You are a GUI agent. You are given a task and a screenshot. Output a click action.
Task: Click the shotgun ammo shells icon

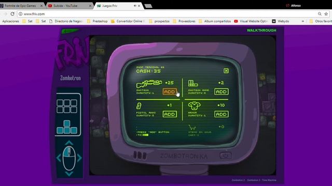tap(193, 83)
